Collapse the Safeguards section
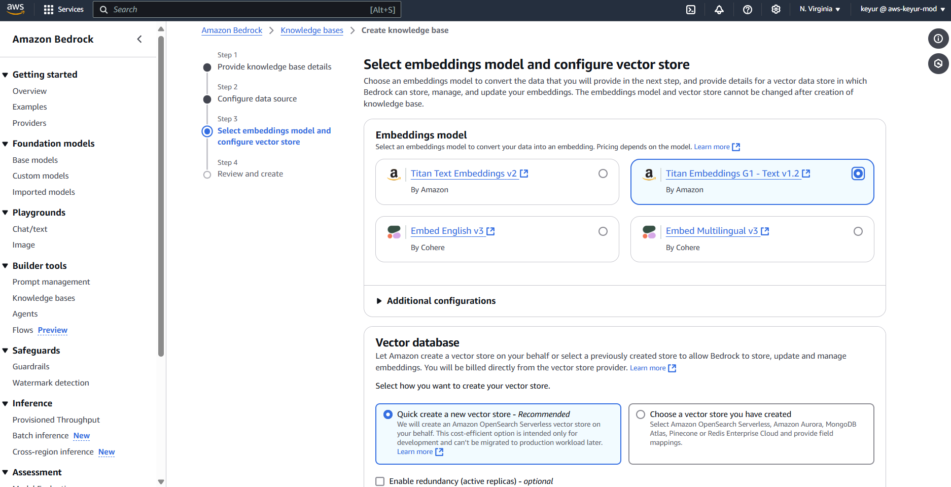This screenshot has height=487, width=951. [x=6, y=351]
